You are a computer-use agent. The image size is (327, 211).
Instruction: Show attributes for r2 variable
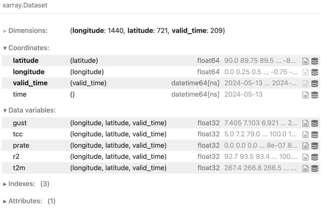pyautogui.click(x=305, y=157)
